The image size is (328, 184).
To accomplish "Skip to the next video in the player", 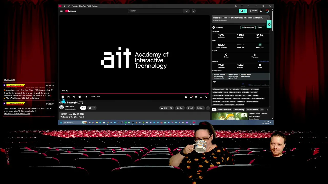I will [73, 97].
